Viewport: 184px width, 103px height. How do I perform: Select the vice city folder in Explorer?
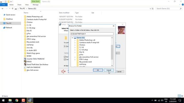30,48
